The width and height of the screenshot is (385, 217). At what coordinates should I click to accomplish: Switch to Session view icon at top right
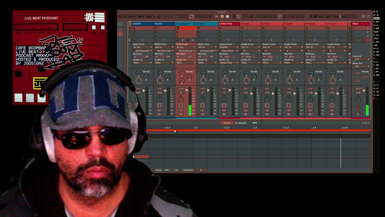(364, 17)
